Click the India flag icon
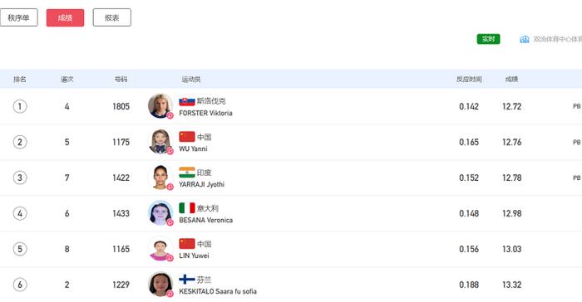Image resolution: width=582 pixels, height=302 pixels. coord(187,173)
